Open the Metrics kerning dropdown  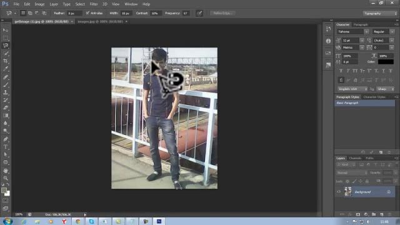pos(362,47)
